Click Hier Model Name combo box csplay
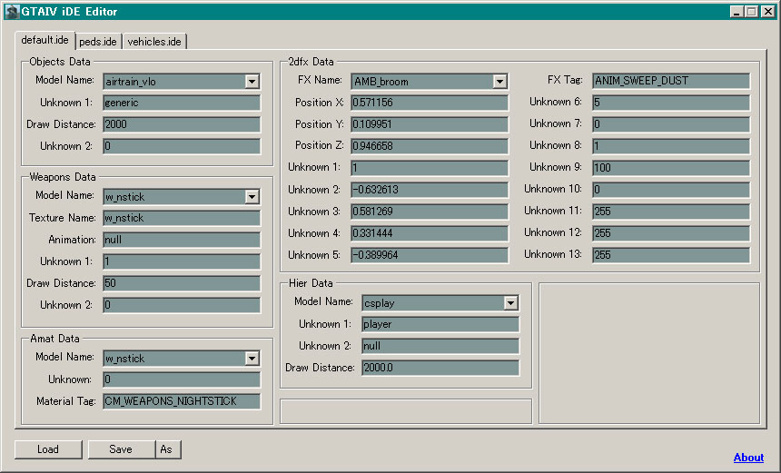The width and height of the screenshot is (781, 473). click(x=440, y=302)
